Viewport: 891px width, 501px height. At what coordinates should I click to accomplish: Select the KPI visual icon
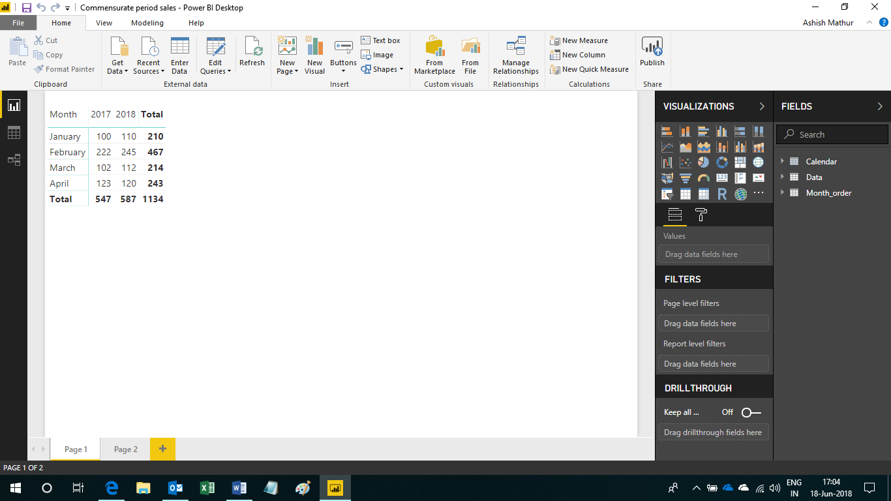coord(759,178)
